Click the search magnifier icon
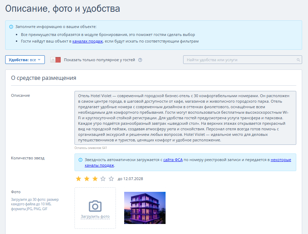 [x=298, y=60]
